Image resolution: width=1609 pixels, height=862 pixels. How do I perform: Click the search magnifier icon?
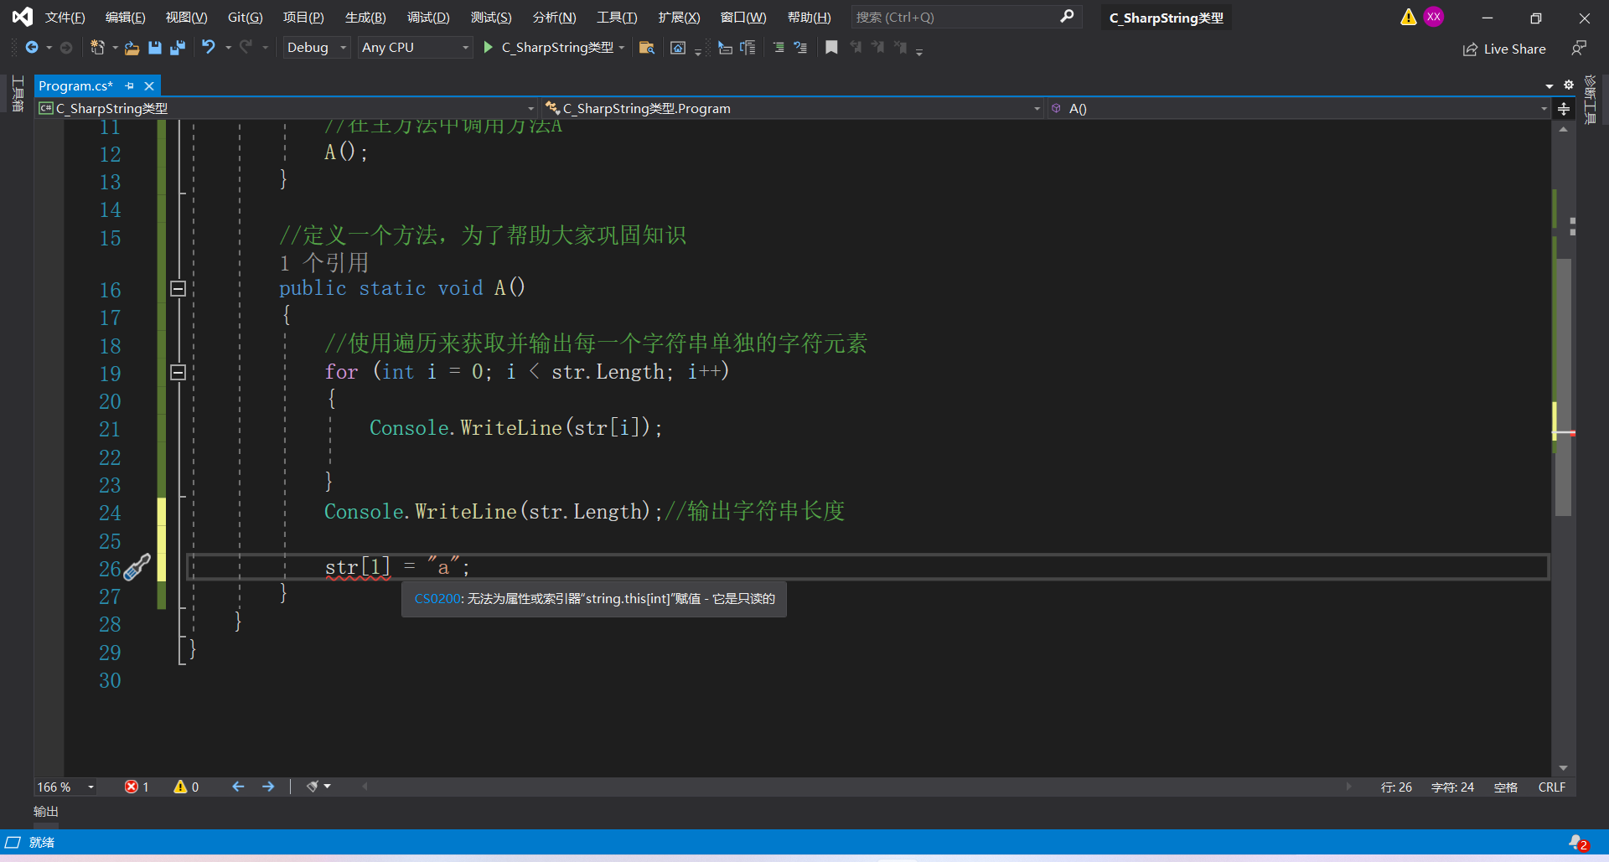coord(1067,17)
